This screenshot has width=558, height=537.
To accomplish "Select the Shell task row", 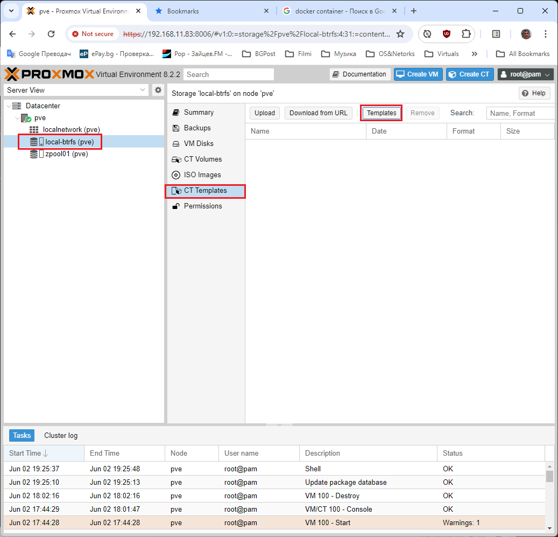I will coord(274,469).
